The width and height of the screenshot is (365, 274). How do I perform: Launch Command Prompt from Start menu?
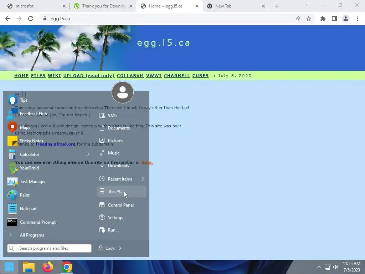pos(48,222)
